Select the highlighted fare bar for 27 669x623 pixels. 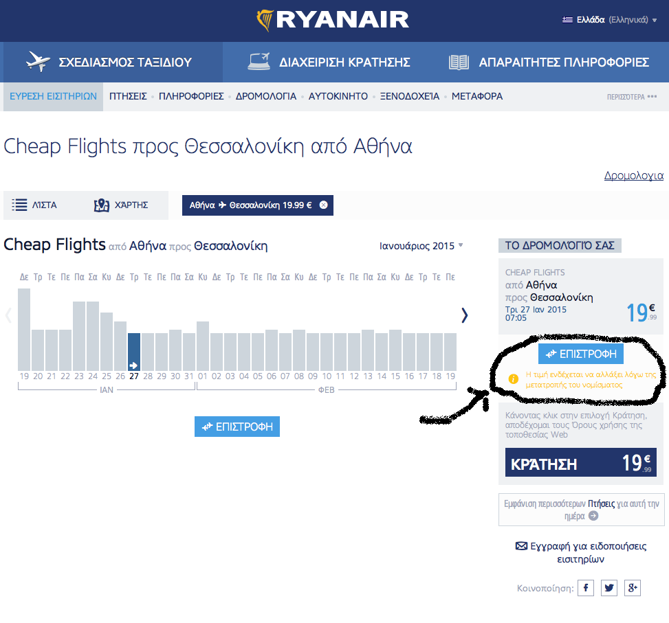(134, 352)
